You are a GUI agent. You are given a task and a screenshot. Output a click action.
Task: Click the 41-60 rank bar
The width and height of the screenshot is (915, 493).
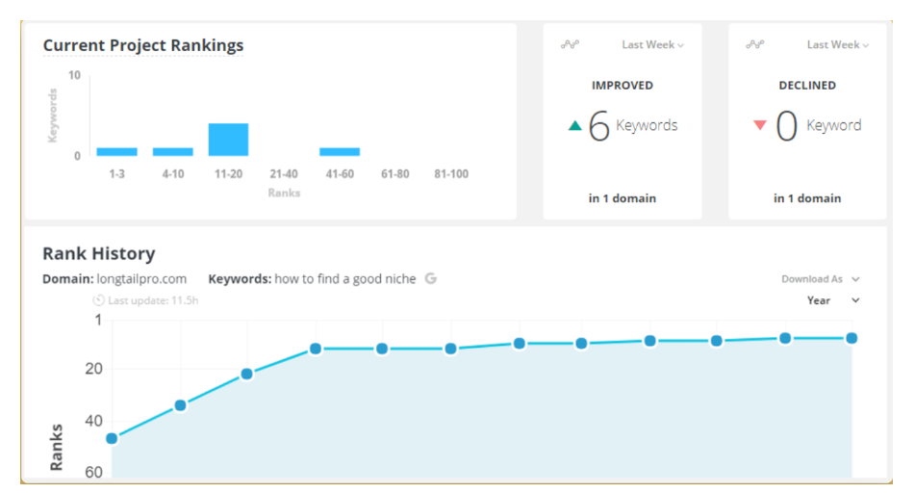click(x=340, y=151)
